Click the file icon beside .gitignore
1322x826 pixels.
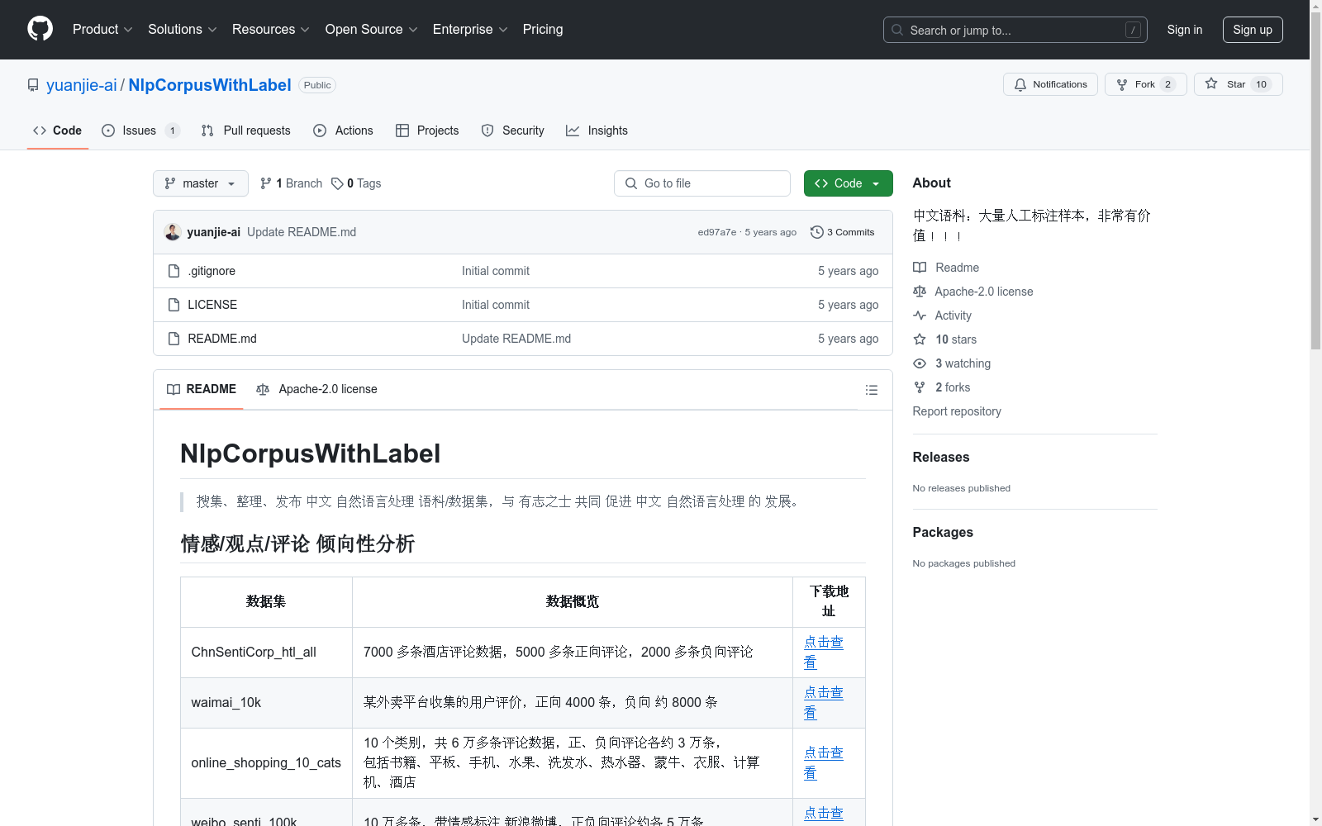[x=174, y=271]
